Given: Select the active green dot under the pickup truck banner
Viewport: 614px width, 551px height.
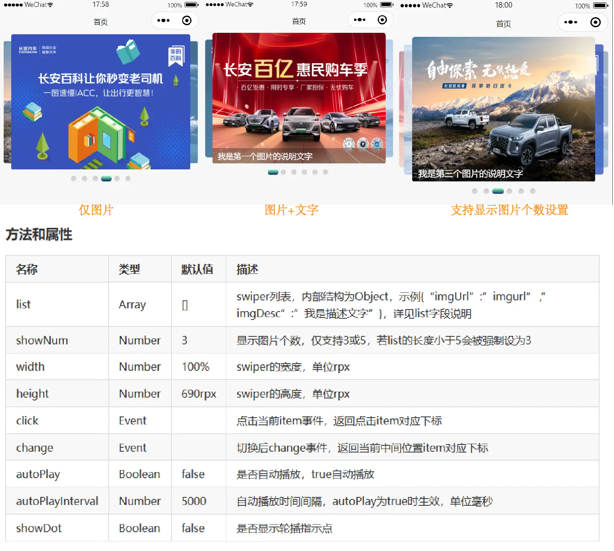Looking at the screenshot, I should point(498,191).
